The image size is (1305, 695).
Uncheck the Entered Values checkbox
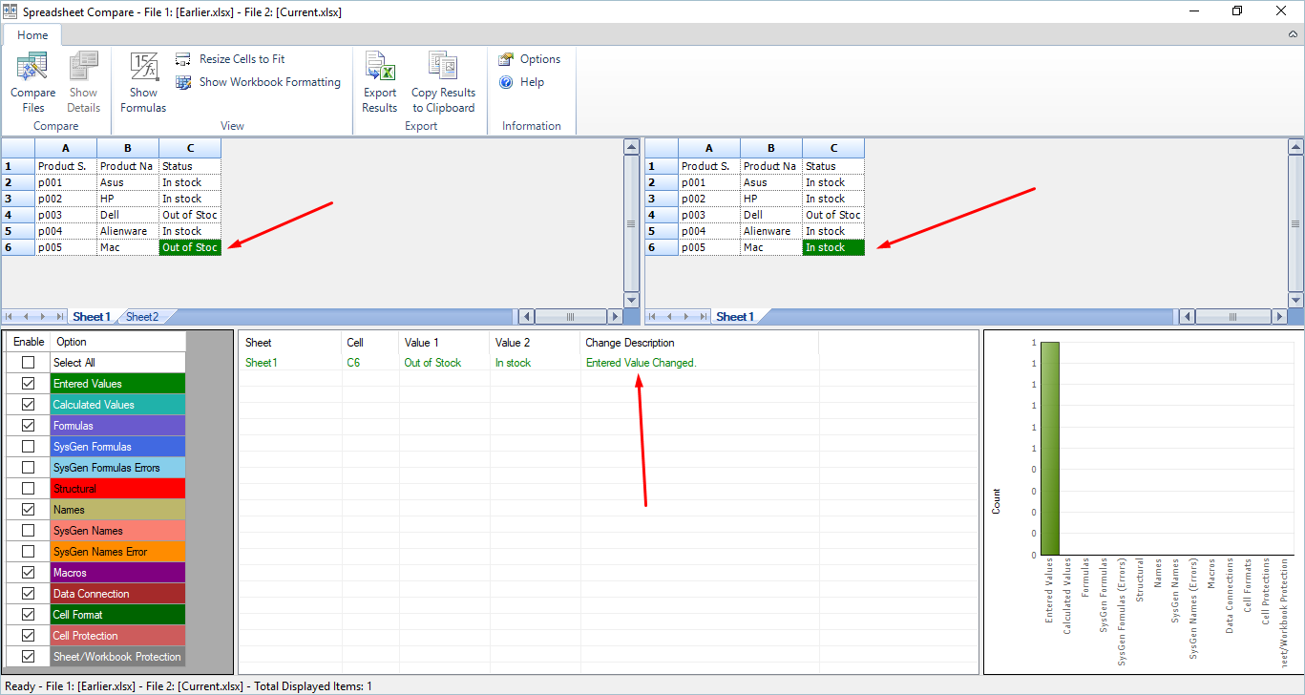coord(29,384)
